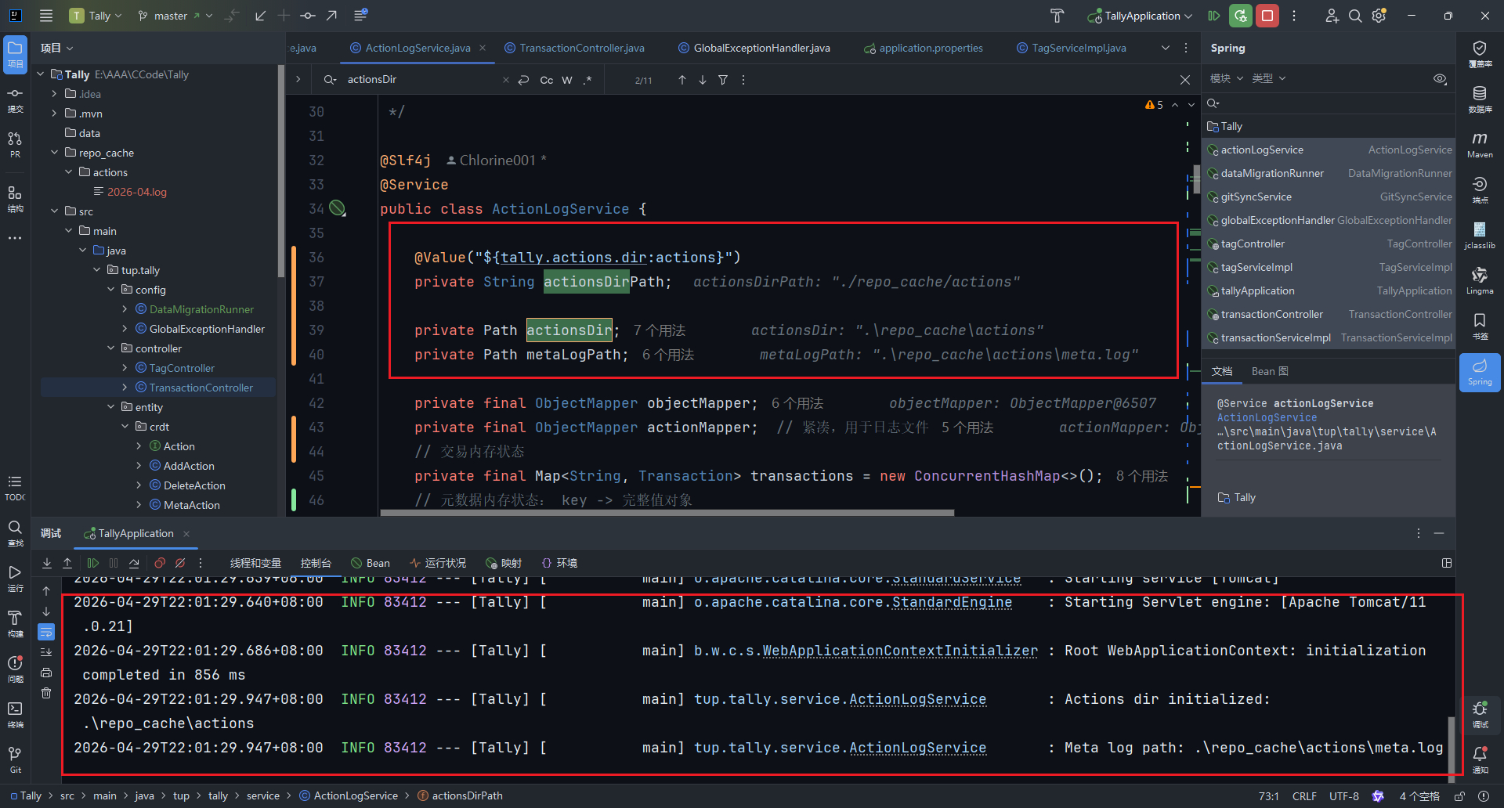Switch to GlobalExceptionHandler.java tab
The image size is (1504, 808).
pos(754,48)
